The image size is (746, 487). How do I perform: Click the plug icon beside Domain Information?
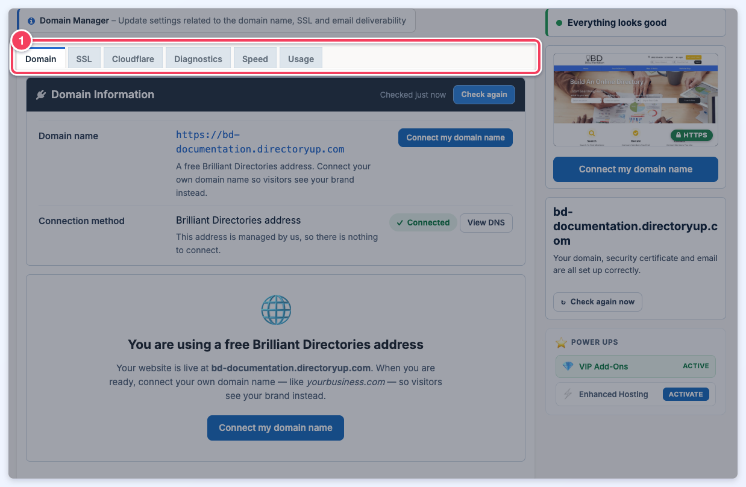click(41, 95)
